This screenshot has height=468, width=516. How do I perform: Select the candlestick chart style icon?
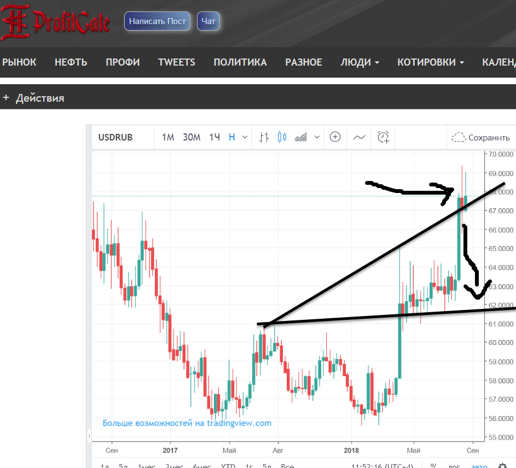282,137
